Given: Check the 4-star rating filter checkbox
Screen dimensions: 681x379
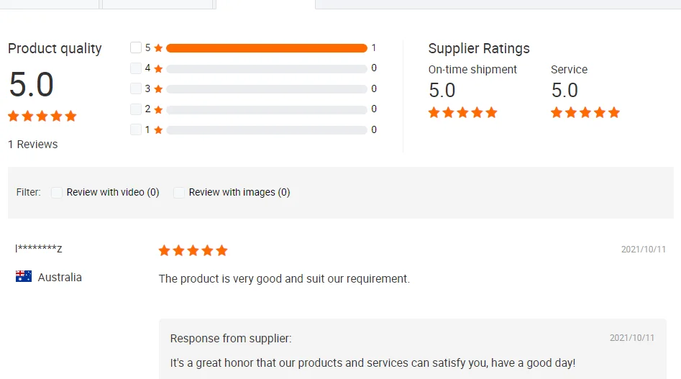Looking at the screenshot, I should click(x=136, y=68).
